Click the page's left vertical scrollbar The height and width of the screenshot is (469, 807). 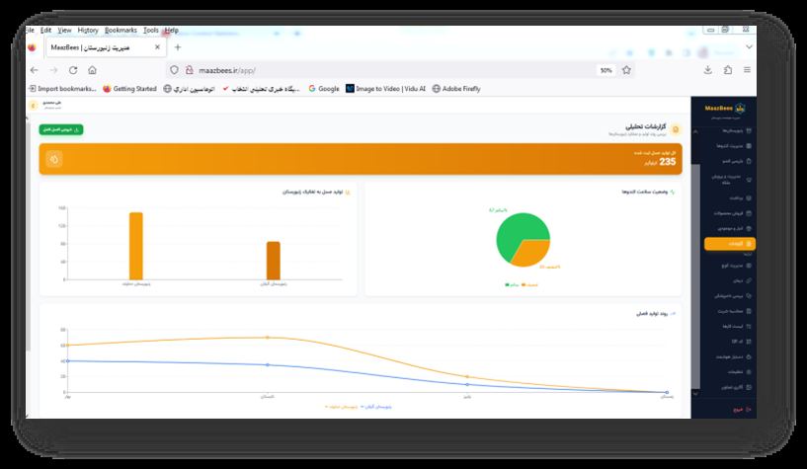pyautogui.click(x=28, y=237)
